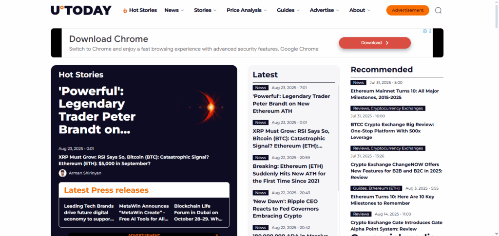
Task: Open Latest 'Powerful' Peter Brandt article
Action: (291, 104)
